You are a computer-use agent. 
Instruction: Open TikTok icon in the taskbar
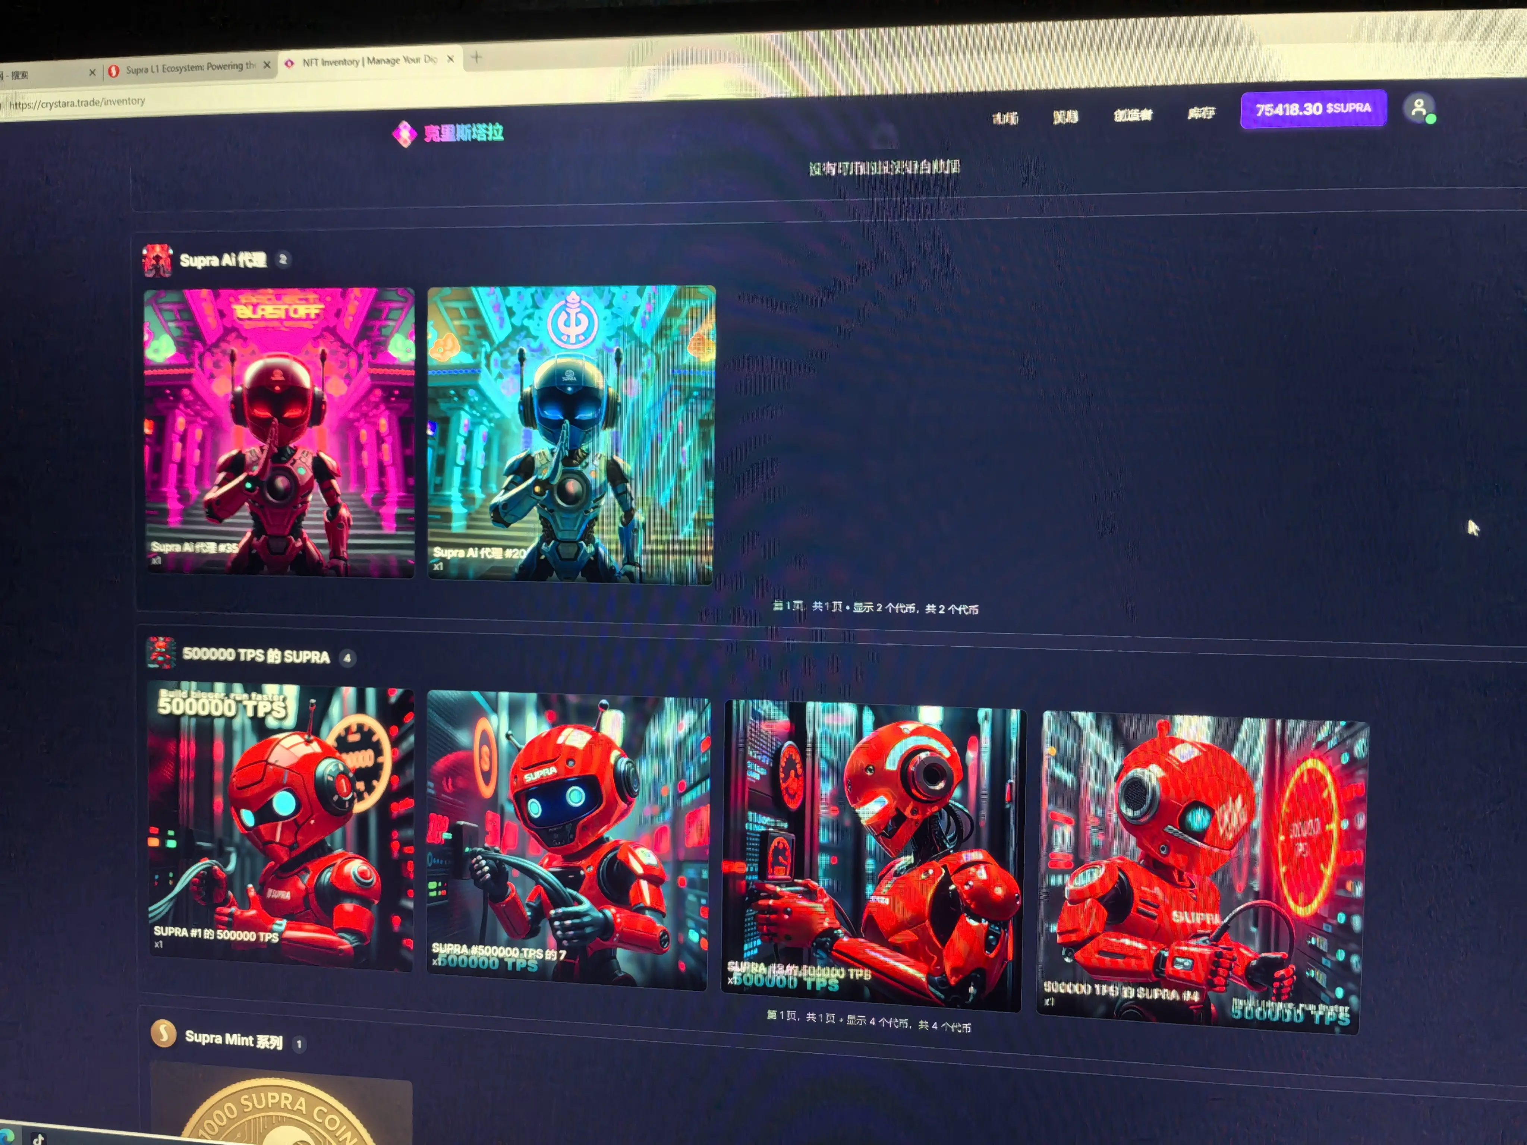39,1139
